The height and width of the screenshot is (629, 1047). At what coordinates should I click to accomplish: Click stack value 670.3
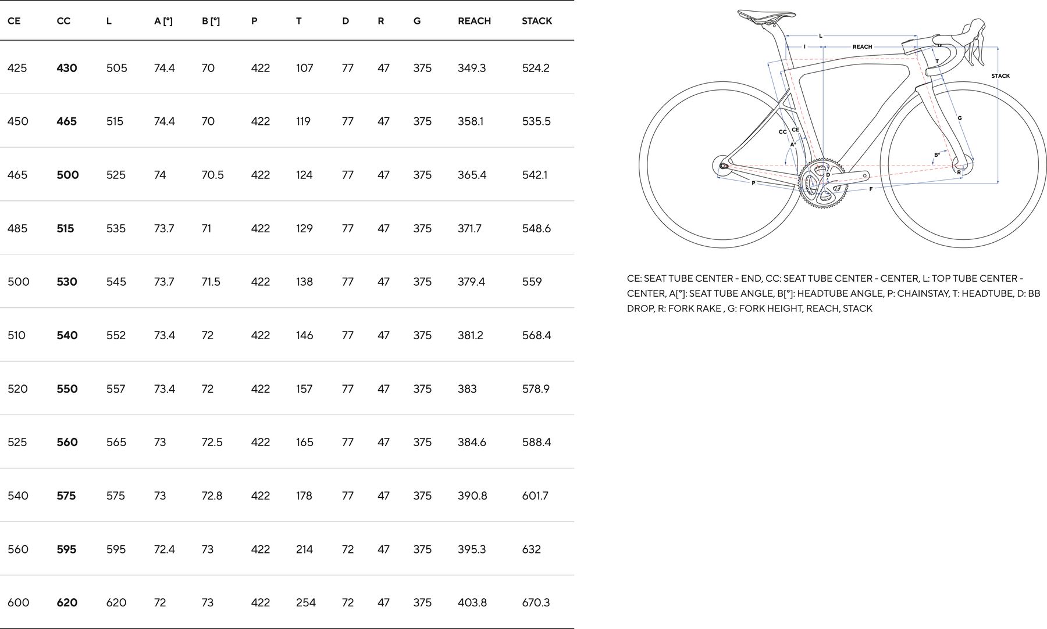(x=536, y=603)
